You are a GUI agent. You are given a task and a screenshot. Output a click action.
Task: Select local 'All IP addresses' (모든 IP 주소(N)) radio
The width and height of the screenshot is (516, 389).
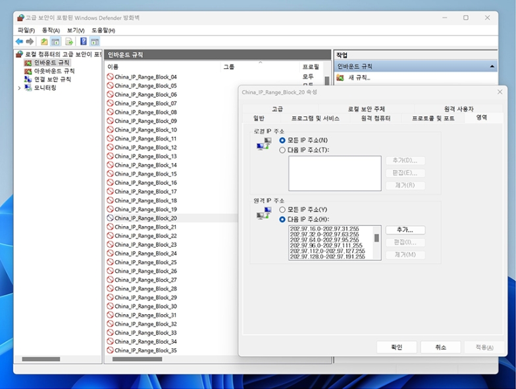(x=282, y=140)
